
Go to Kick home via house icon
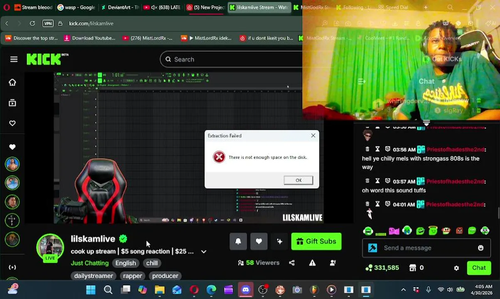click(x=12, y=82)
